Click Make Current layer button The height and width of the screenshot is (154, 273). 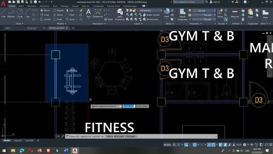click(x=151, y=15)
